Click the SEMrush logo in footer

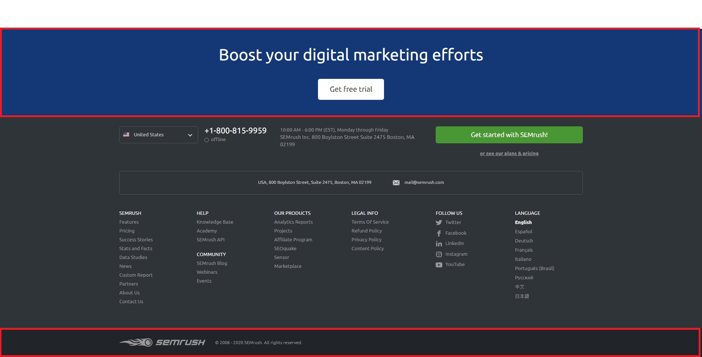pos(162,342)
